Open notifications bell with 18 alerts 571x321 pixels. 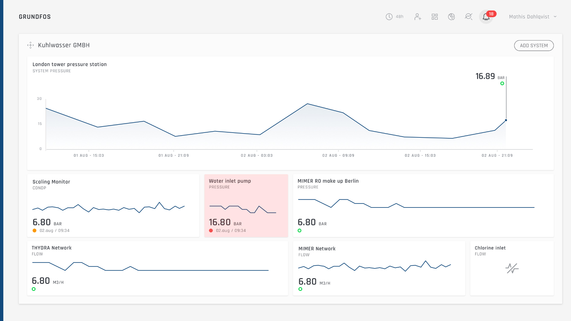pos(486,17)
